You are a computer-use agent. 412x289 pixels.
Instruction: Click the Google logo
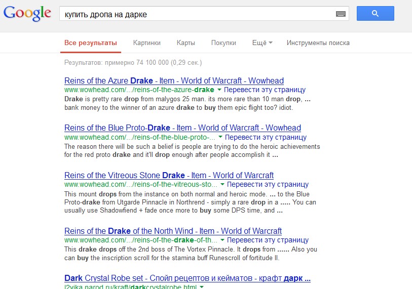coord(27,13)
